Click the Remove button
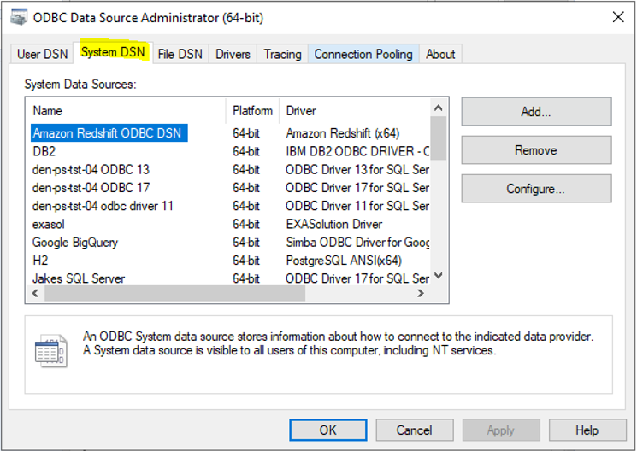The width and height of the screenshot is (637, 451). (536, 150)
